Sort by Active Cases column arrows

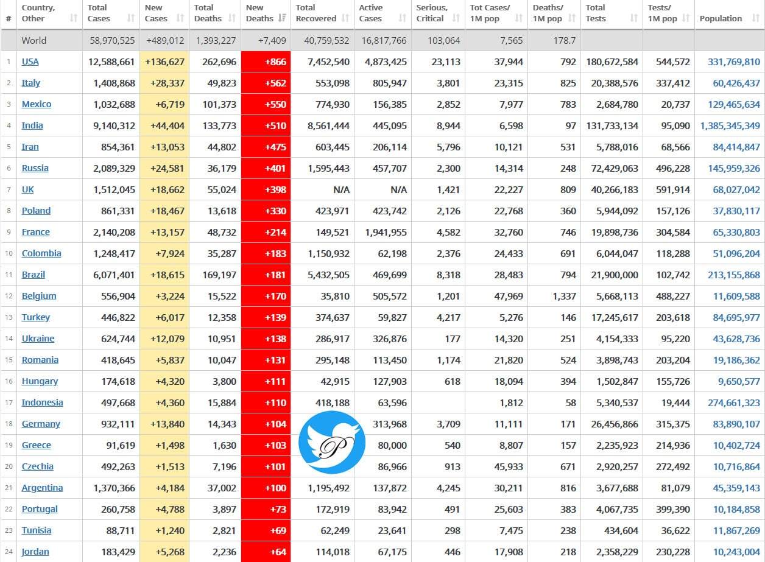tap(402, 18)
